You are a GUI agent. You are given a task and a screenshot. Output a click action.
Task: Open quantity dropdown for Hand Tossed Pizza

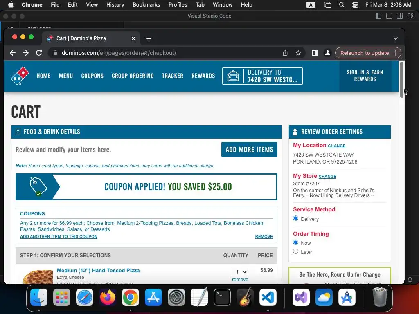click(x=240, y=272)
